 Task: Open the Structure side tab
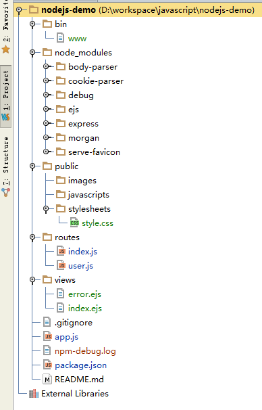click(6, 167)
